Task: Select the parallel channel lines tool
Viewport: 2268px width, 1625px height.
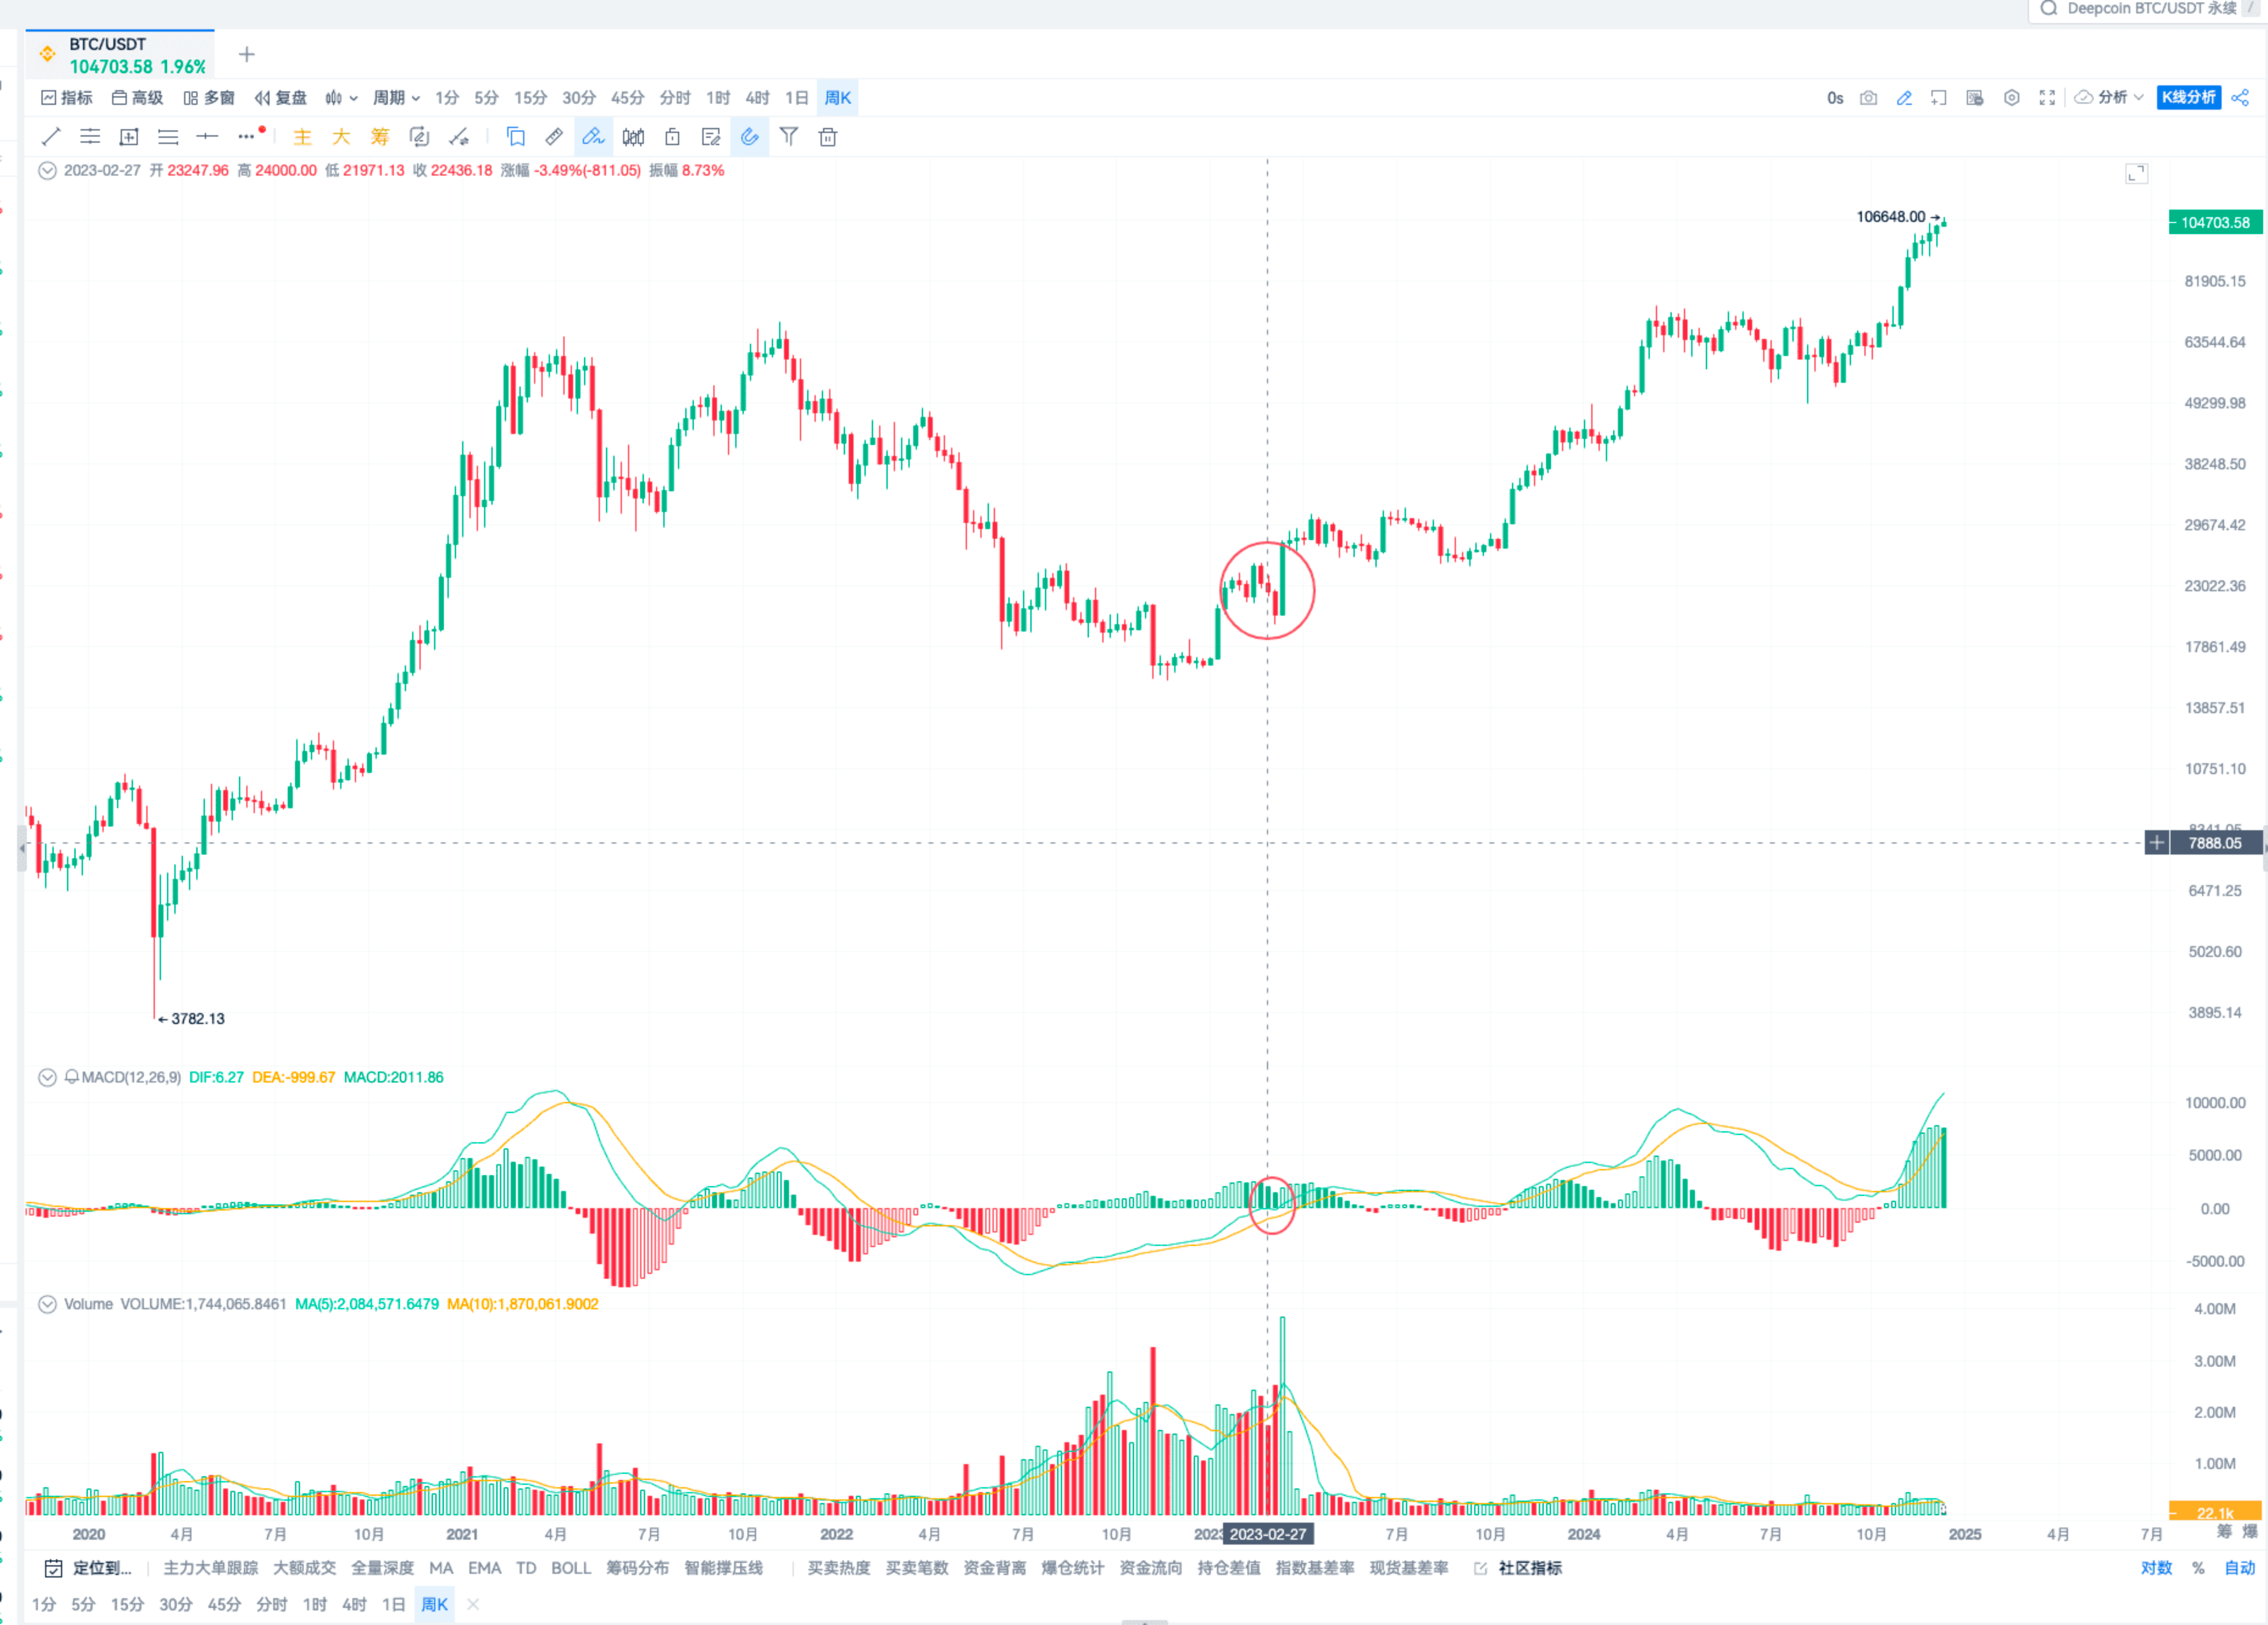Action: tap(90, 137)
